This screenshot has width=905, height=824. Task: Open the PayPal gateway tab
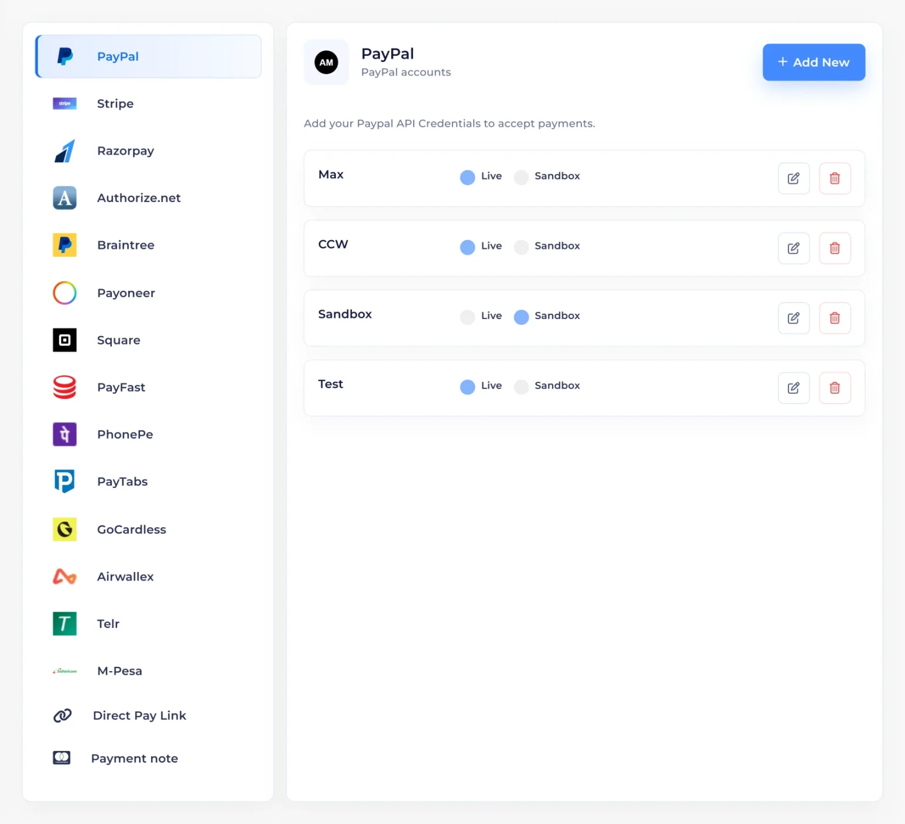(x=148, y=57)
